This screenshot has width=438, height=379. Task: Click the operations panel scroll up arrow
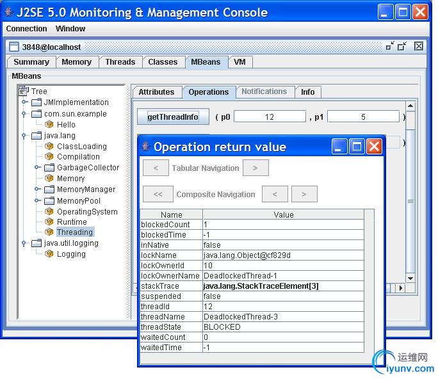(x=410, y=106)
